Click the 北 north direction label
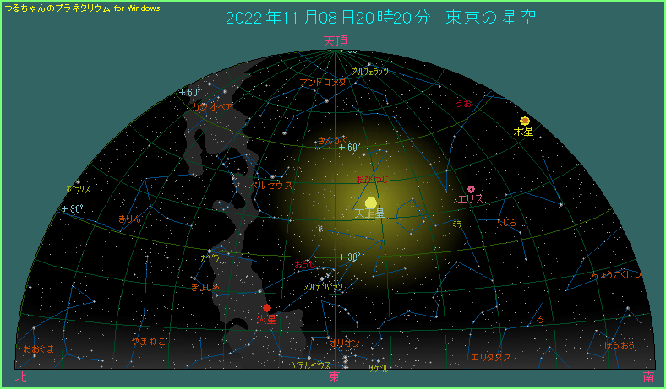This screenshot has width=666, height=389. pyautogui.click(x=20, y=377)
